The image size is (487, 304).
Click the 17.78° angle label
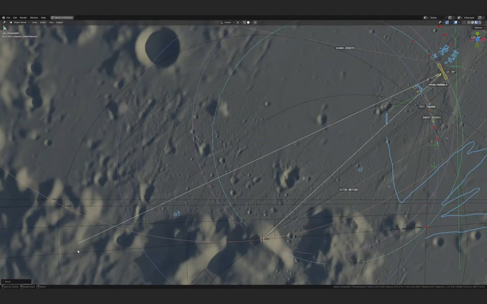pyautogui.click(x=451, y=72)
